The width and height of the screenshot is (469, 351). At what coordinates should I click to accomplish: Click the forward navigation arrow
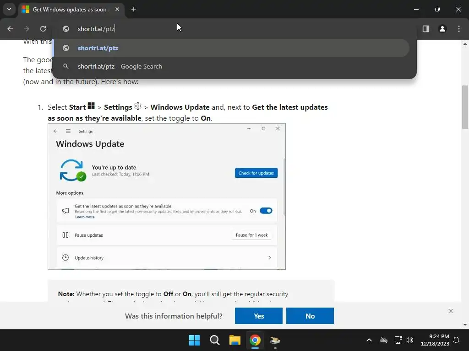coord(27,29)
